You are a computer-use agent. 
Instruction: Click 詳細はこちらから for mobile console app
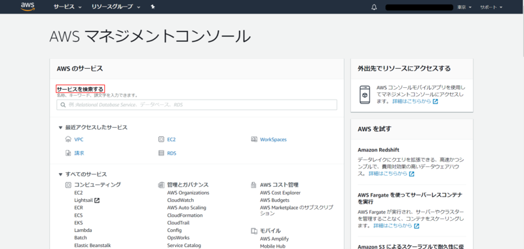point(412,102)
